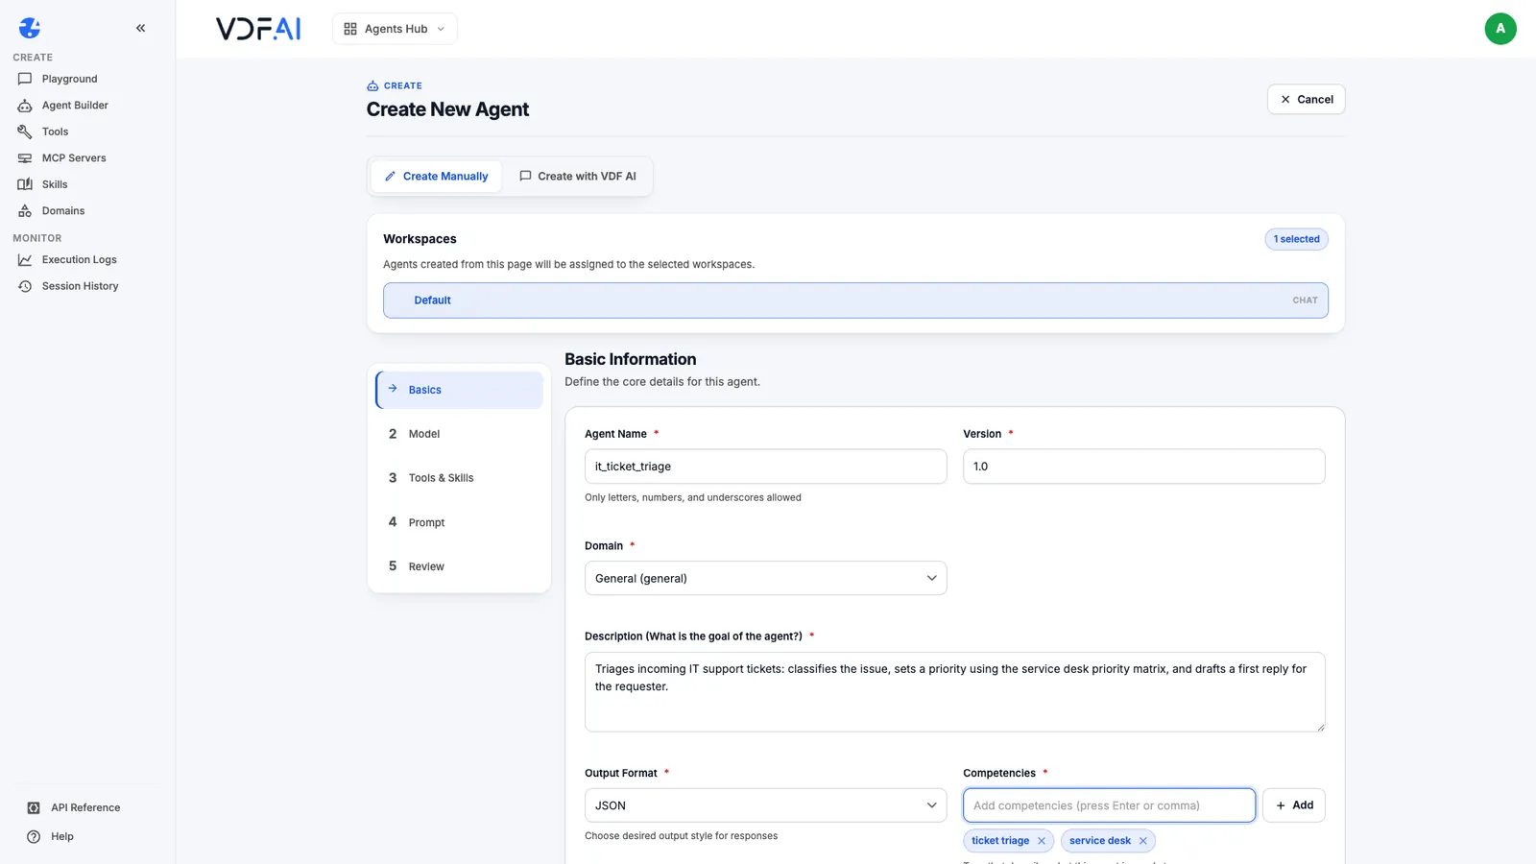Focus the Add competencies input

click(1109, 805)
